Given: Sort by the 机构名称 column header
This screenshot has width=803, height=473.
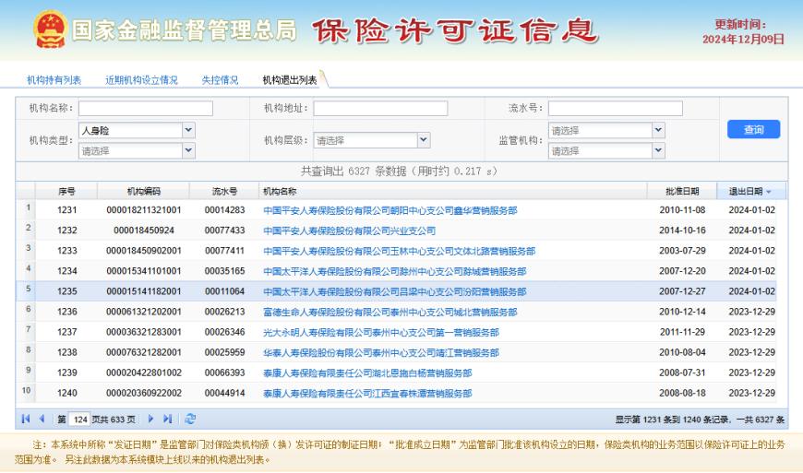Looking at the screenshot, I should tap(452, 191).
